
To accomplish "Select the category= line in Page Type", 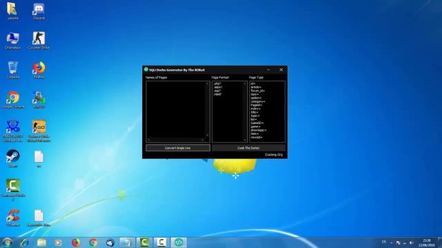I will coord(258,101).
